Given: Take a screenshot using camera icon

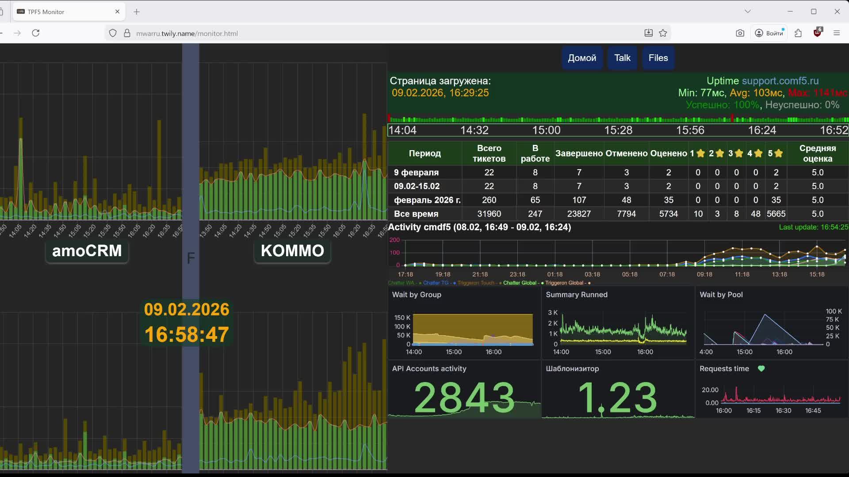Looking at the screenshot, I should (x=740, y=33).
